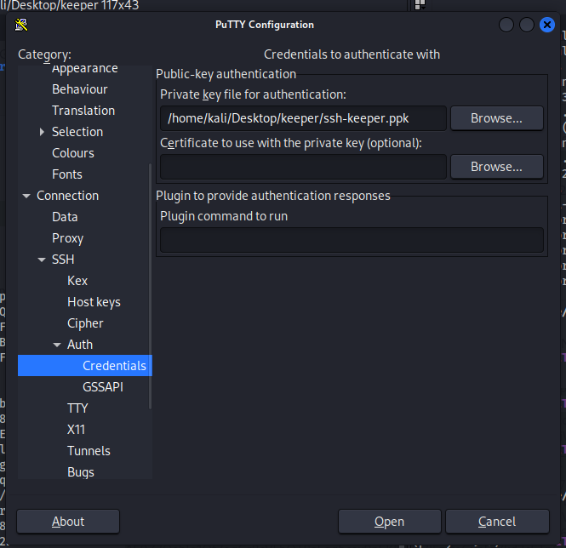Viewport: 566px width, 548px height.
Task: Collapse the Connection category
Action: [x=26, y=196]
